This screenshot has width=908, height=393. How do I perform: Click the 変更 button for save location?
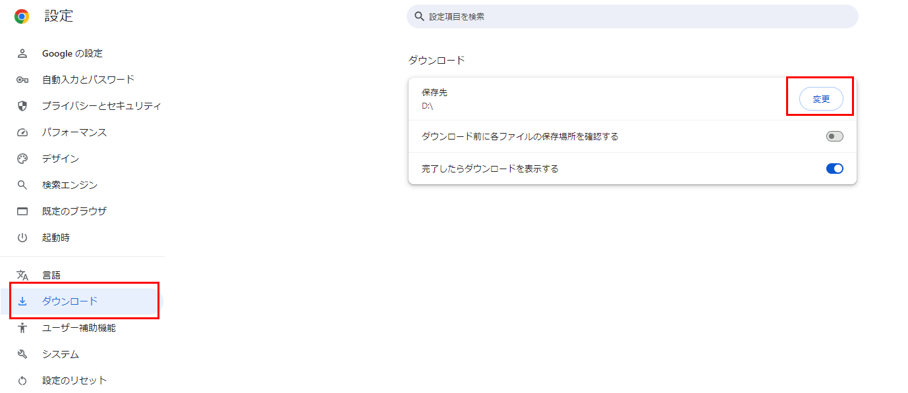(x=821, y=99)
